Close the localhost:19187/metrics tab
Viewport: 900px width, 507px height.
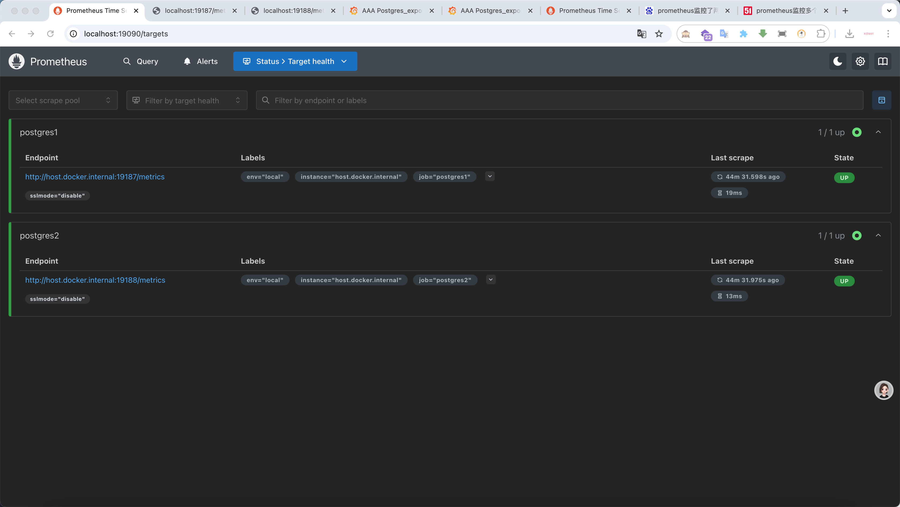tap(235, 11)
